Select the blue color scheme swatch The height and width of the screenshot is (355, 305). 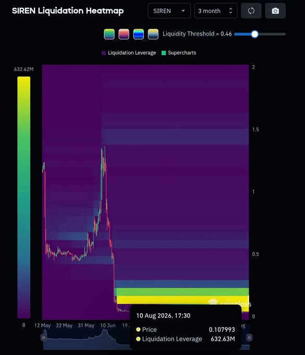click(139, 34)
